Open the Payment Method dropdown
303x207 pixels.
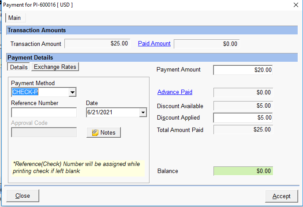point(72,92)
